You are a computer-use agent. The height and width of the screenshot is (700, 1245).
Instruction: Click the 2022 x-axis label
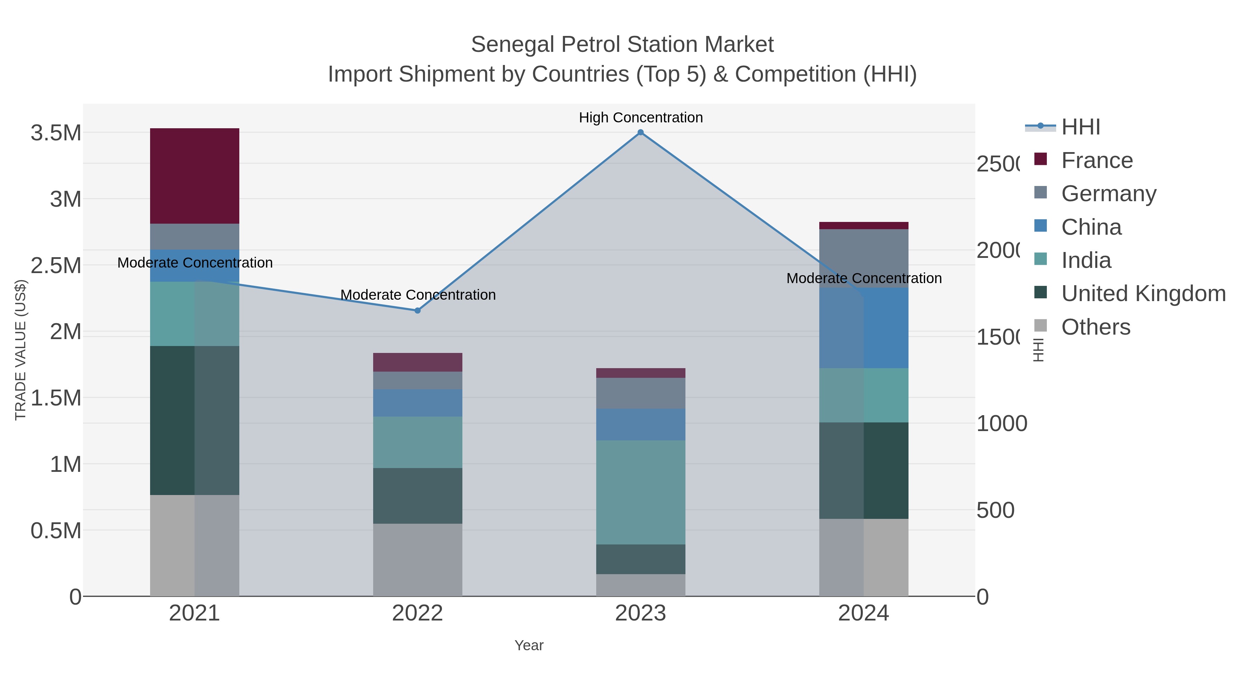point(417,614)
